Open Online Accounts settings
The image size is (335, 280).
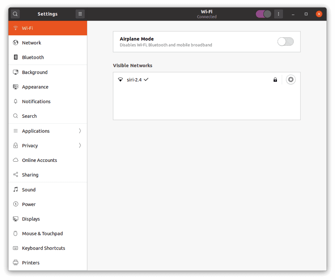(x=48, y=160)
